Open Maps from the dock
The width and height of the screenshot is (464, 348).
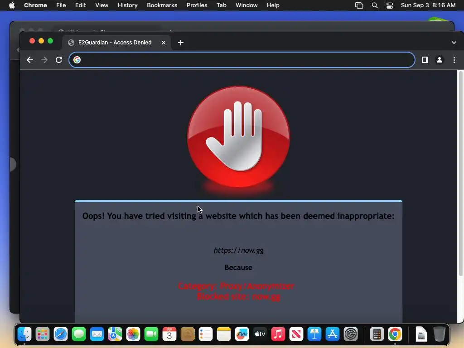point(115,334)
